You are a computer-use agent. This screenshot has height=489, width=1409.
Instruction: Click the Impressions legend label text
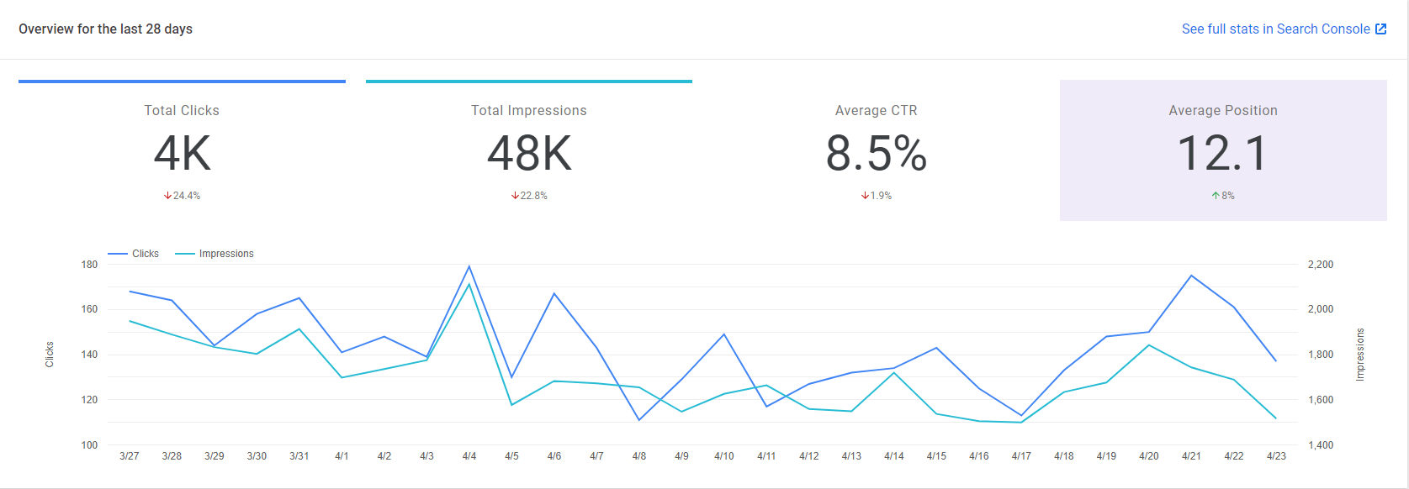tap(226, 254)
